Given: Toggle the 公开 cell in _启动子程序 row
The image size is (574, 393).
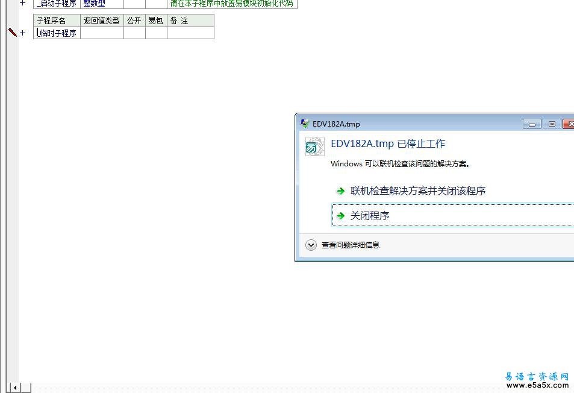Looking at the screenshot, I should point(134,4).
